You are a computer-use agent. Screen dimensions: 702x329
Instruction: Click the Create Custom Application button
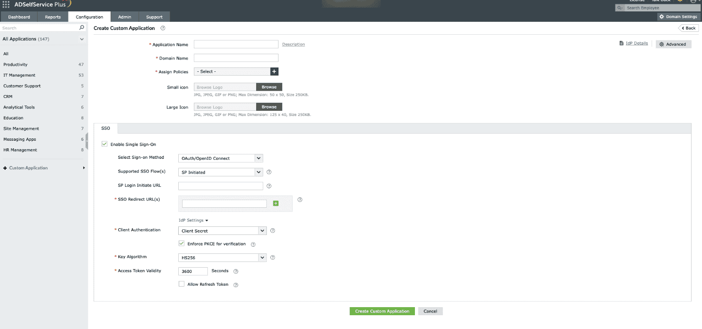[382, 311]
